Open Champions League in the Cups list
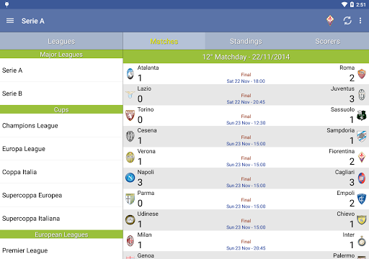This screenshot has width=369, height=259. point(61,126)
